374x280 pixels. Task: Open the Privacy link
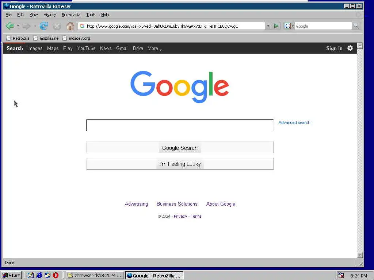pos(180,216)
